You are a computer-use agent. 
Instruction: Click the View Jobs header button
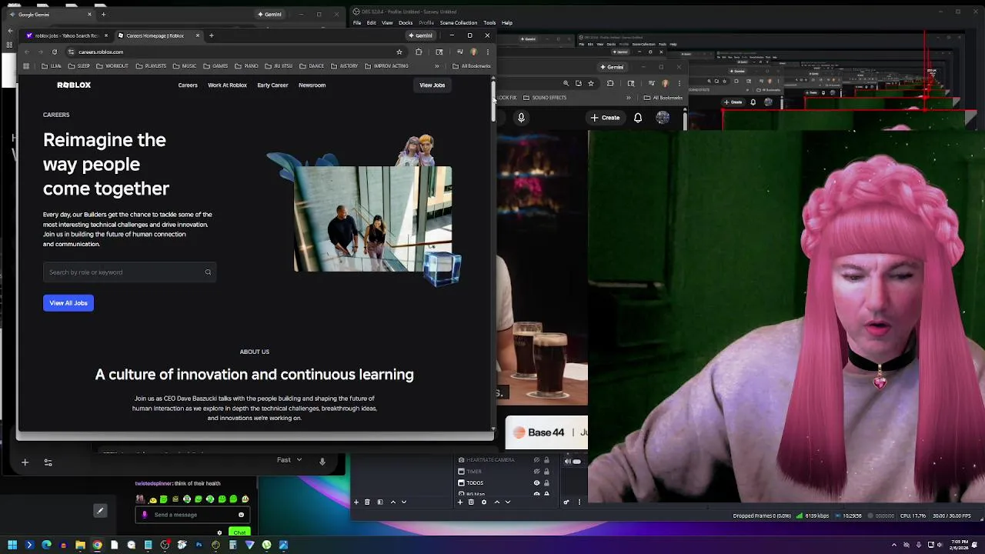[x=432, y=85]
